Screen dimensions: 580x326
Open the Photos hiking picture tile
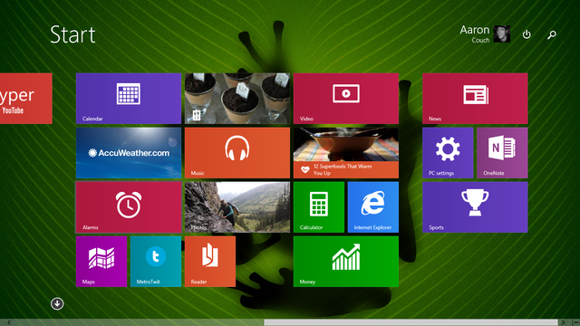237,207
